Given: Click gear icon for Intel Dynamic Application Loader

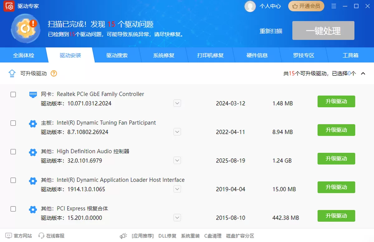Looking at the screenshot, I should [33, 181].
